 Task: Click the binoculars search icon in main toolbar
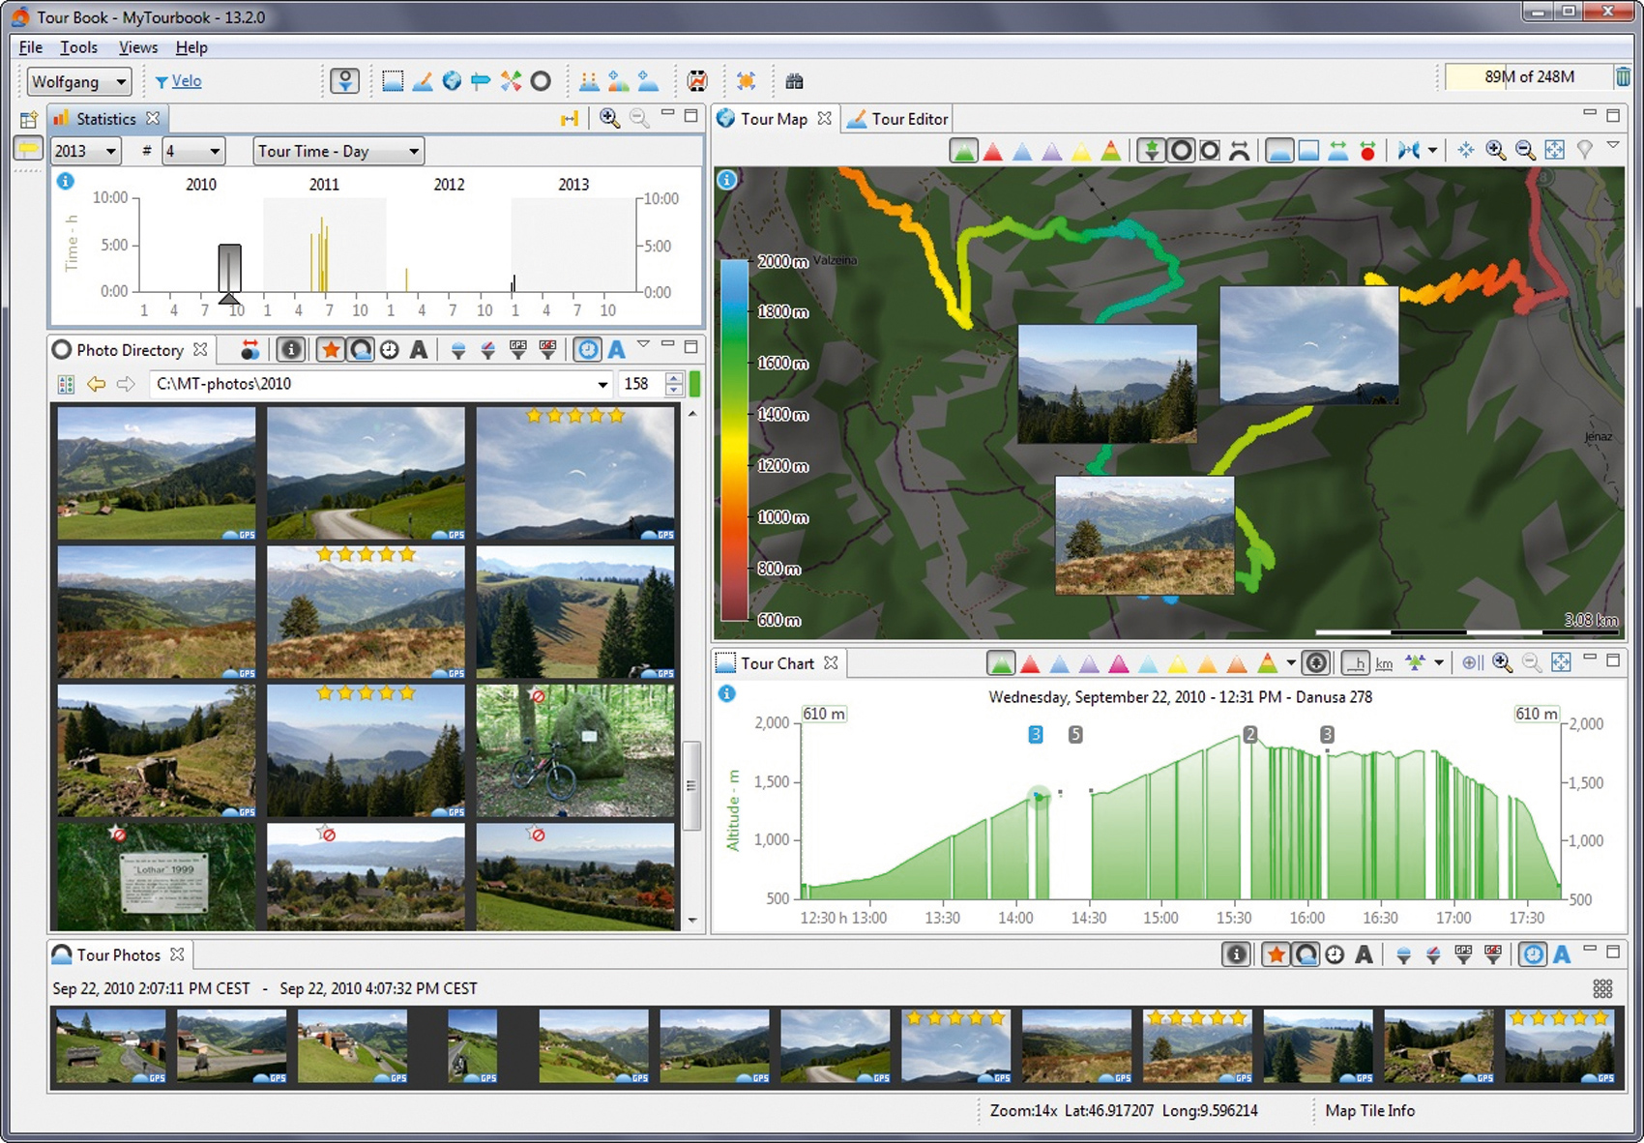pos(794,81)
